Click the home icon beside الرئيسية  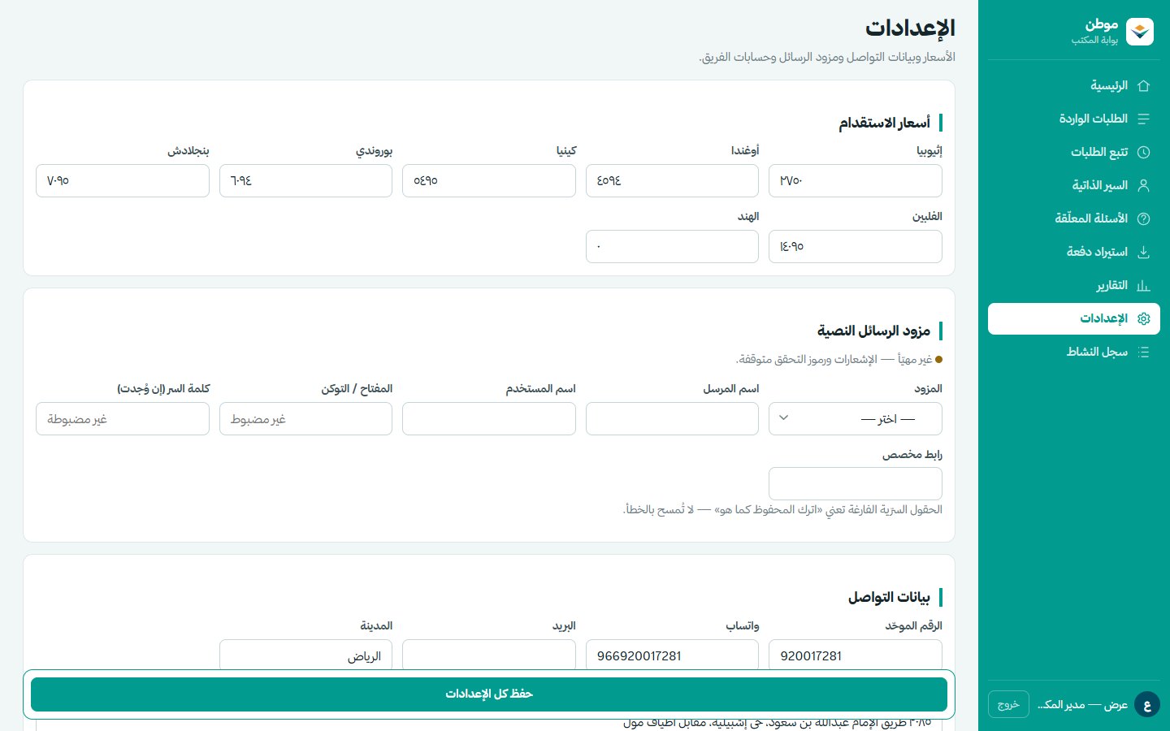tap(1143, 85)
